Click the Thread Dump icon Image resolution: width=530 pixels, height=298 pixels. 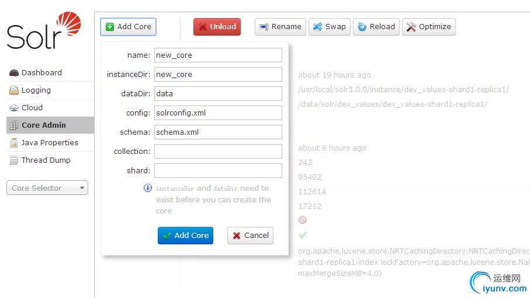pos(14,160)
